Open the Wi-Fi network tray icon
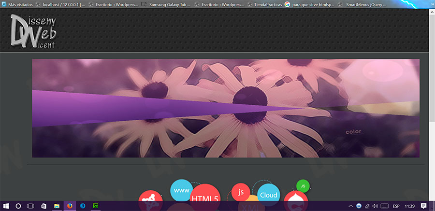 (x=367, y=206)
